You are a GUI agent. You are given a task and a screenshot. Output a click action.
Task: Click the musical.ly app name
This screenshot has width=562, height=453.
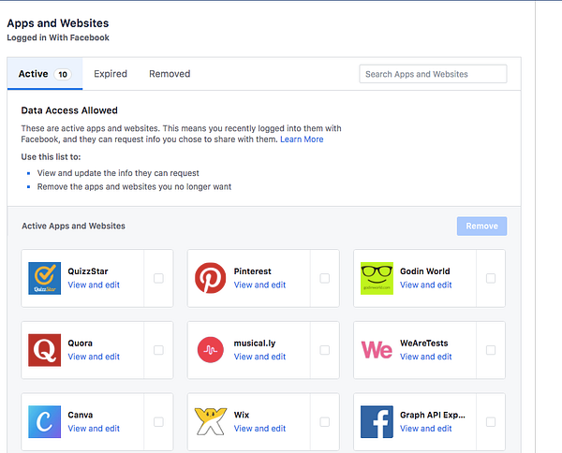click(255, 343)
